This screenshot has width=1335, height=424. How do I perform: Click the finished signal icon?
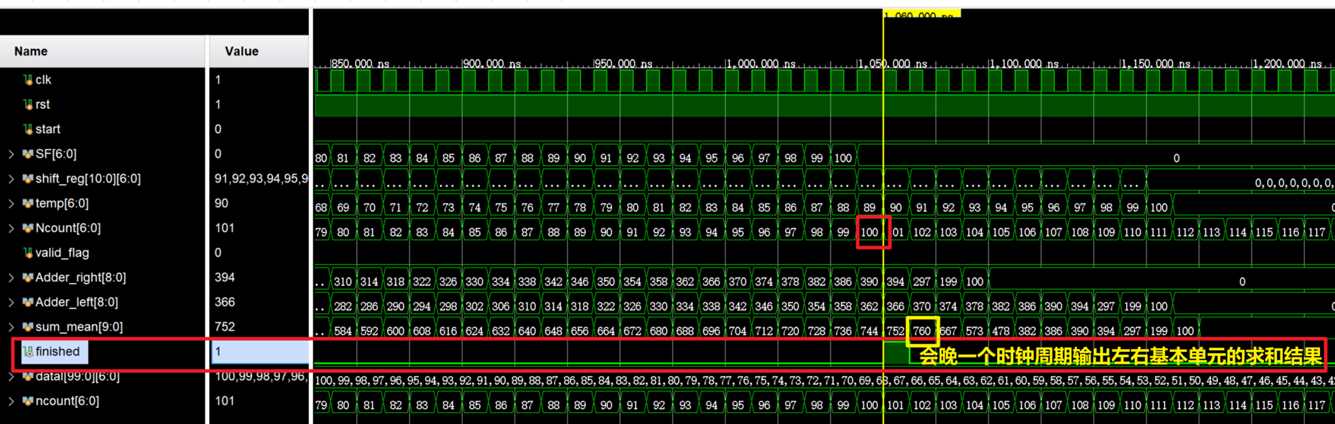28,352
